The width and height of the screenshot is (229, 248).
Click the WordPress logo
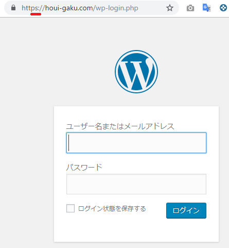point(136,72)
